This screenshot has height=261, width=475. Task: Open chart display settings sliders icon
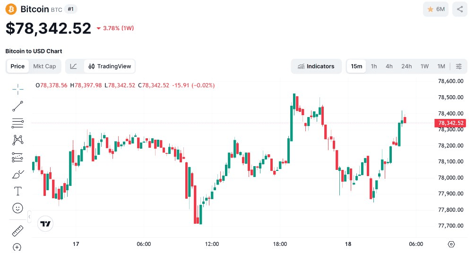[459, 66]
